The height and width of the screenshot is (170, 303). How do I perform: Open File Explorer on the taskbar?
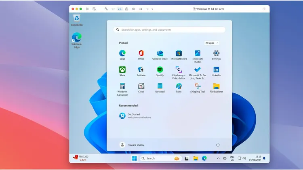[x=196, y=158]
